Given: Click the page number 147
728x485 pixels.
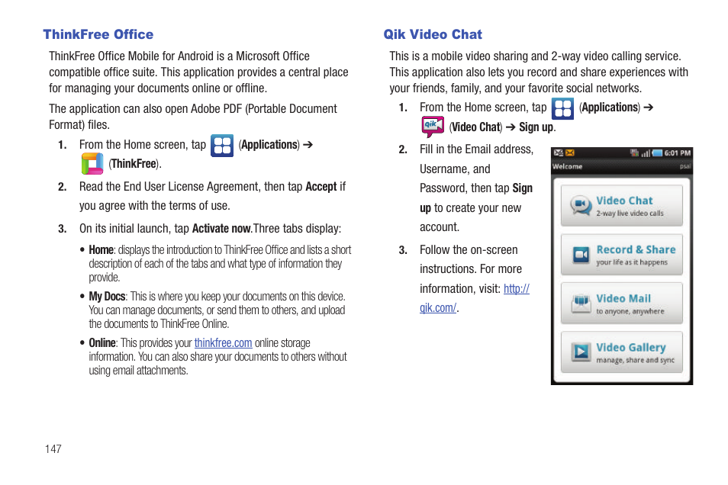Looking at the screenshot, I should [53, 449].
